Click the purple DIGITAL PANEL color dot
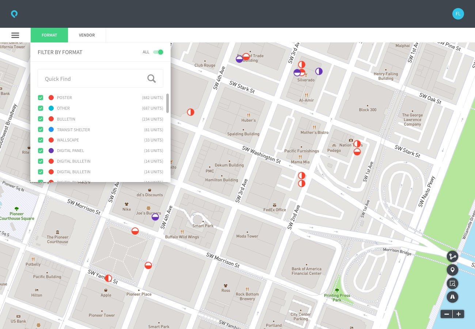The height and width of the screenshot is (329, 475). (x=51, y=151)
